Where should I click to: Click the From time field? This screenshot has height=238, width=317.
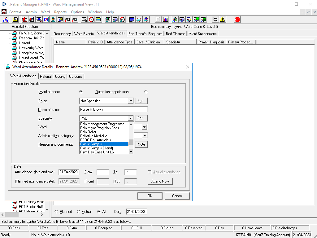point(103,172)
